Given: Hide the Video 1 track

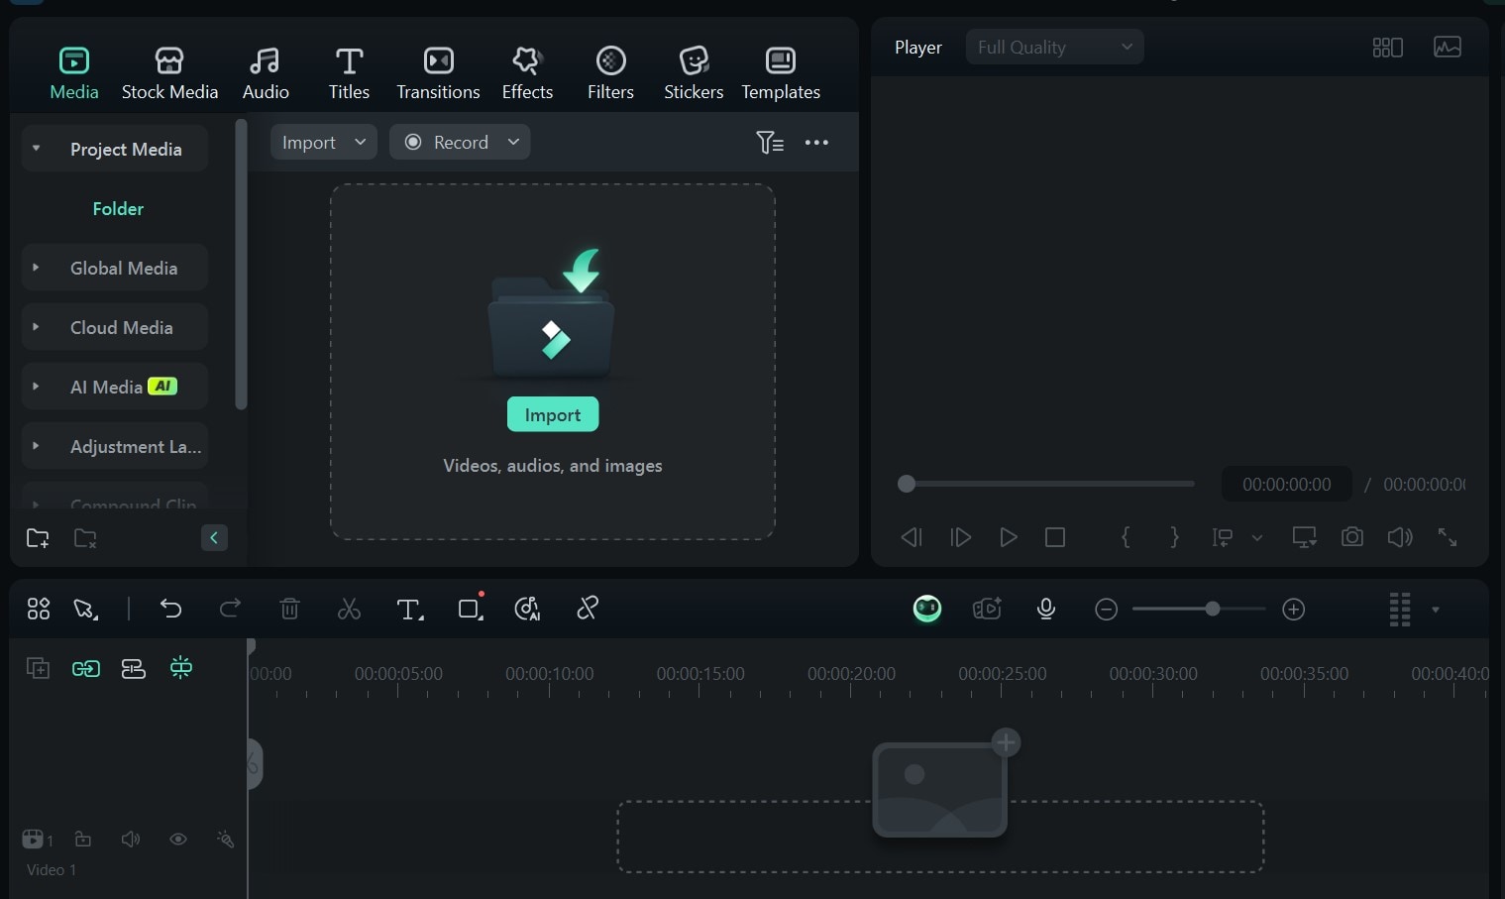Looking at the screenshot, I should click(178, 840).
